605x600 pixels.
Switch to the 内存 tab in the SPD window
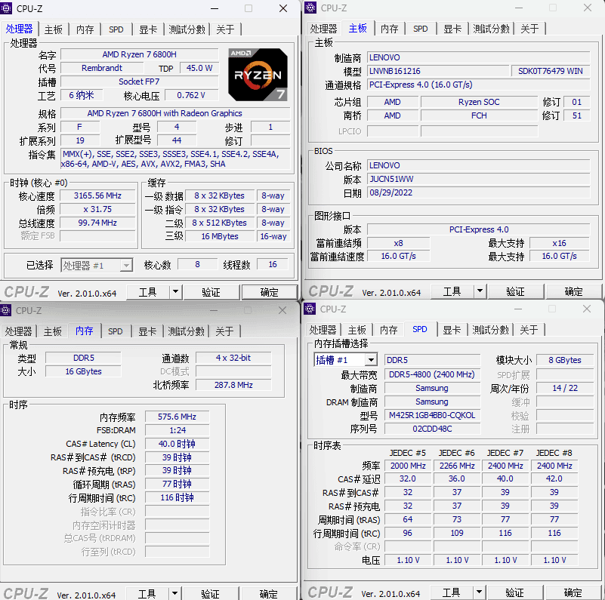tap(388, 330)
